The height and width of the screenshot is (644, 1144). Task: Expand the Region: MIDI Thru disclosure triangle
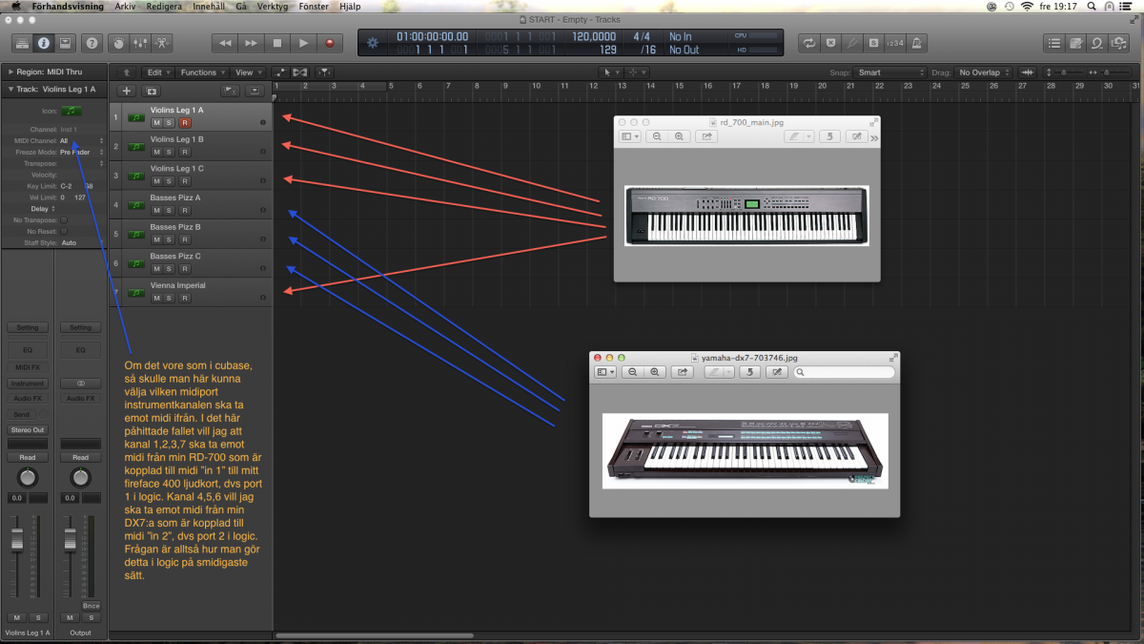pos(10,72)
